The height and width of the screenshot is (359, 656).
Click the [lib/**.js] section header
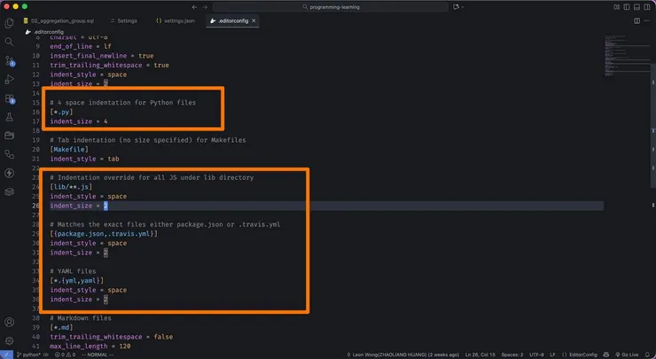[x=71, y=187]
